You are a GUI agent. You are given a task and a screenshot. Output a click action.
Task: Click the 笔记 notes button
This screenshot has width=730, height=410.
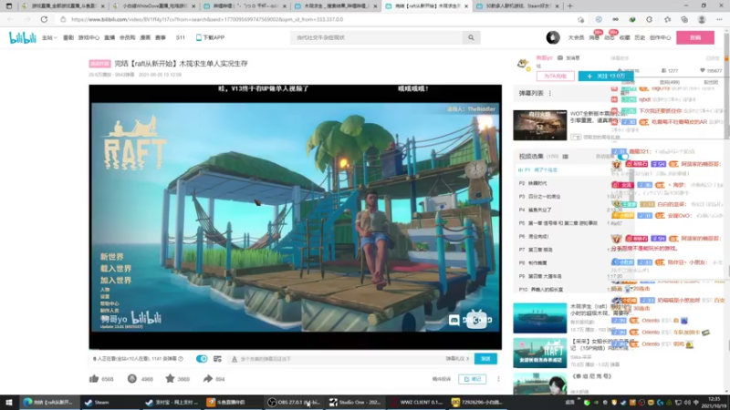tap(472, 379)
